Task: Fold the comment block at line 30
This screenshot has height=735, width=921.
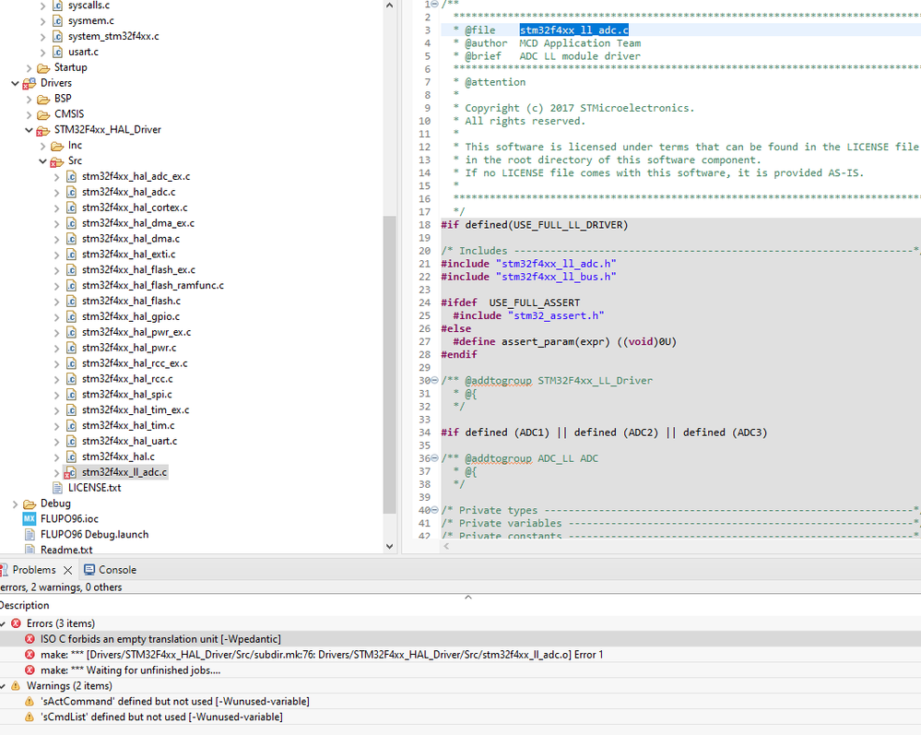Action: tap(434, 380)
